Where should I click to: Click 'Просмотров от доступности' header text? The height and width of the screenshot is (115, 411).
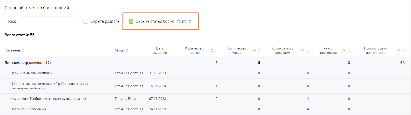click(x=376, y=50)
